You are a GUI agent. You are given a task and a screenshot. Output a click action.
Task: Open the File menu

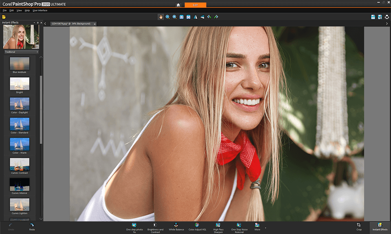tap(4, 10)
